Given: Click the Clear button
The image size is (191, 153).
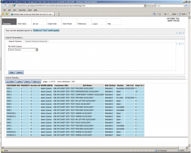Looking at the screenshot, I should click(12, 72).
